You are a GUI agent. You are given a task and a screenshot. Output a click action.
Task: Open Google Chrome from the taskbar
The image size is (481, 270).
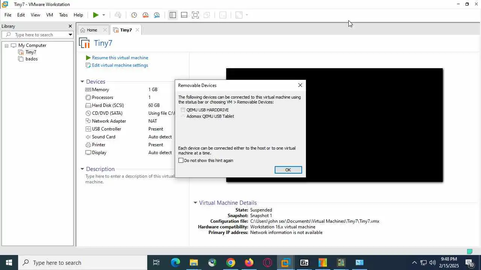pos(231,262)
